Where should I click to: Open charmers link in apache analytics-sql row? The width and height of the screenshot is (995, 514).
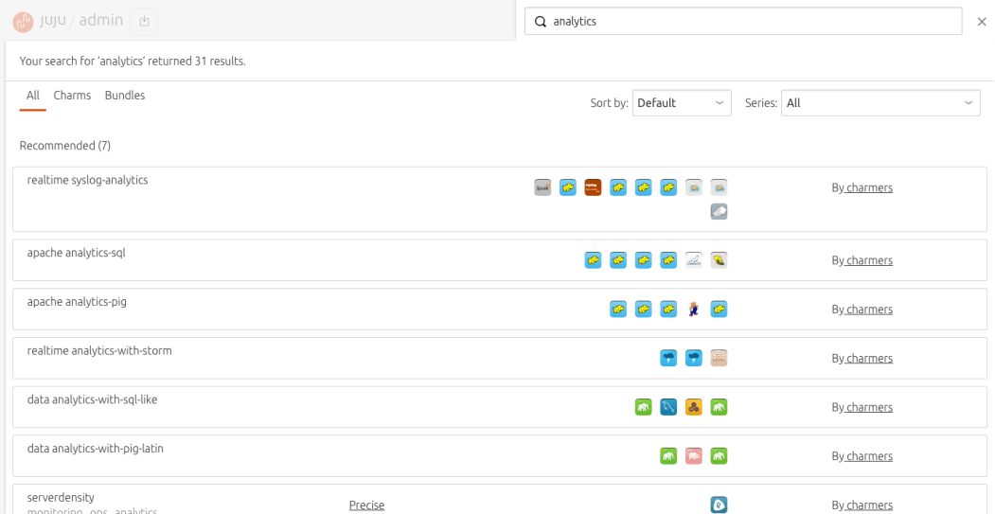point(869,260)
